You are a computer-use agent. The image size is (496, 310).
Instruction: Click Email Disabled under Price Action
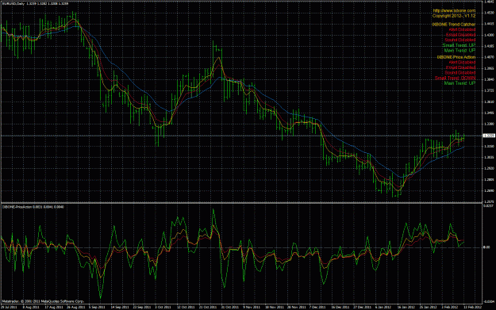point(461,67)
